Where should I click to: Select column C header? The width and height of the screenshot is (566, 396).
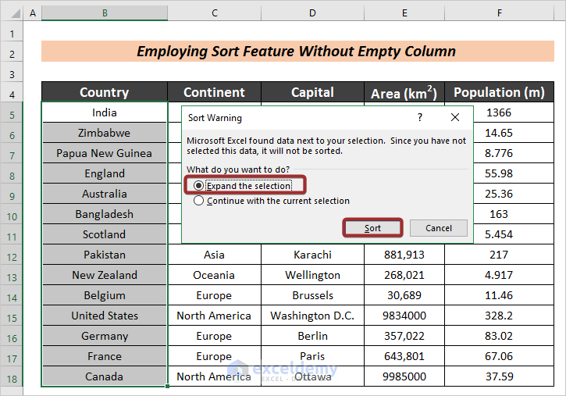point(214,13)
